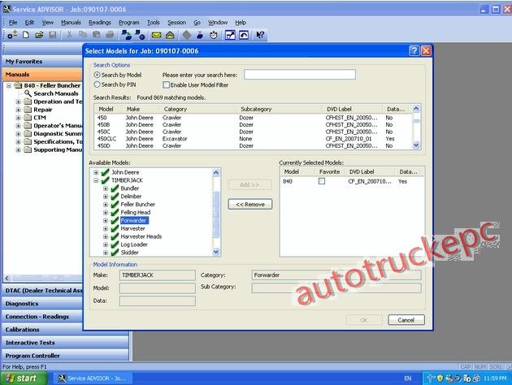Click the Available Models scrollbar thumb
The width and height of the screenshot is (512, 385).
[x=216, y=214]
